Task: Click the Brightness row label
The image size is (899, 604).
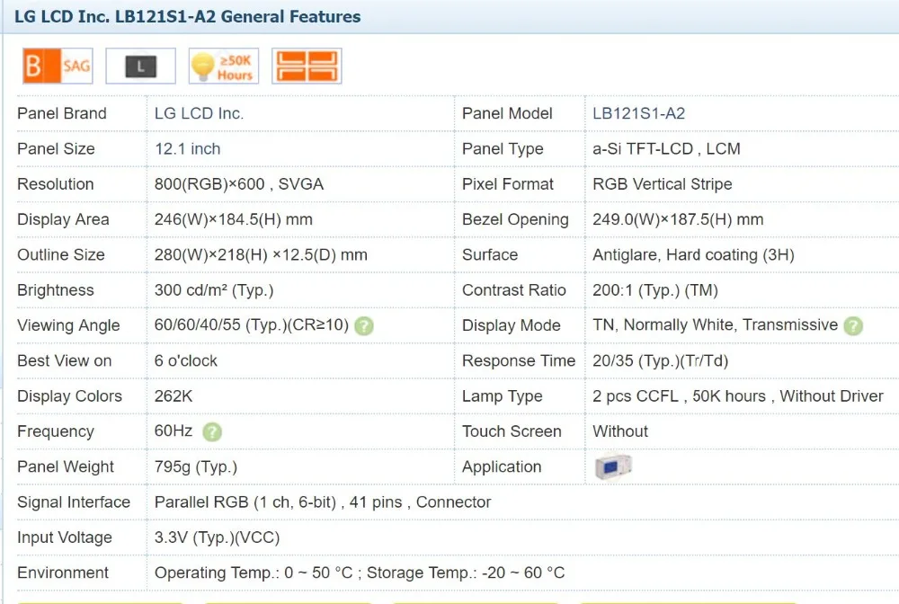Action: click(56, 290)
